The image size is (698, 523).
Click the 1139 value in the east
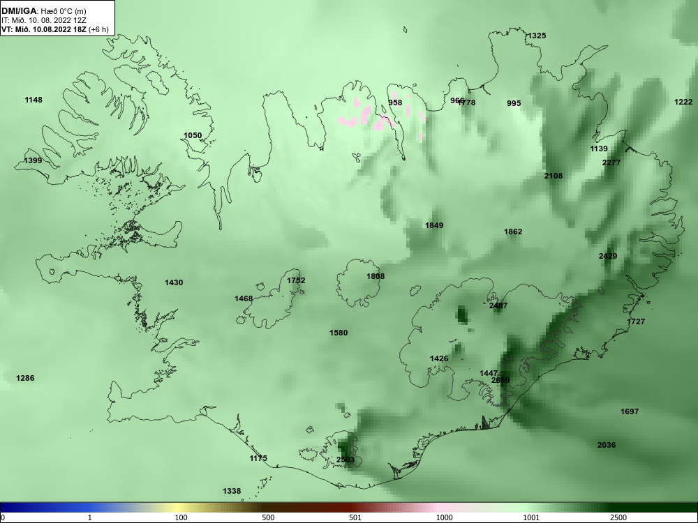pyautogui.click(x=599, y=149)
